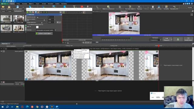Click the white Цвет color swatch

point(37,27)
